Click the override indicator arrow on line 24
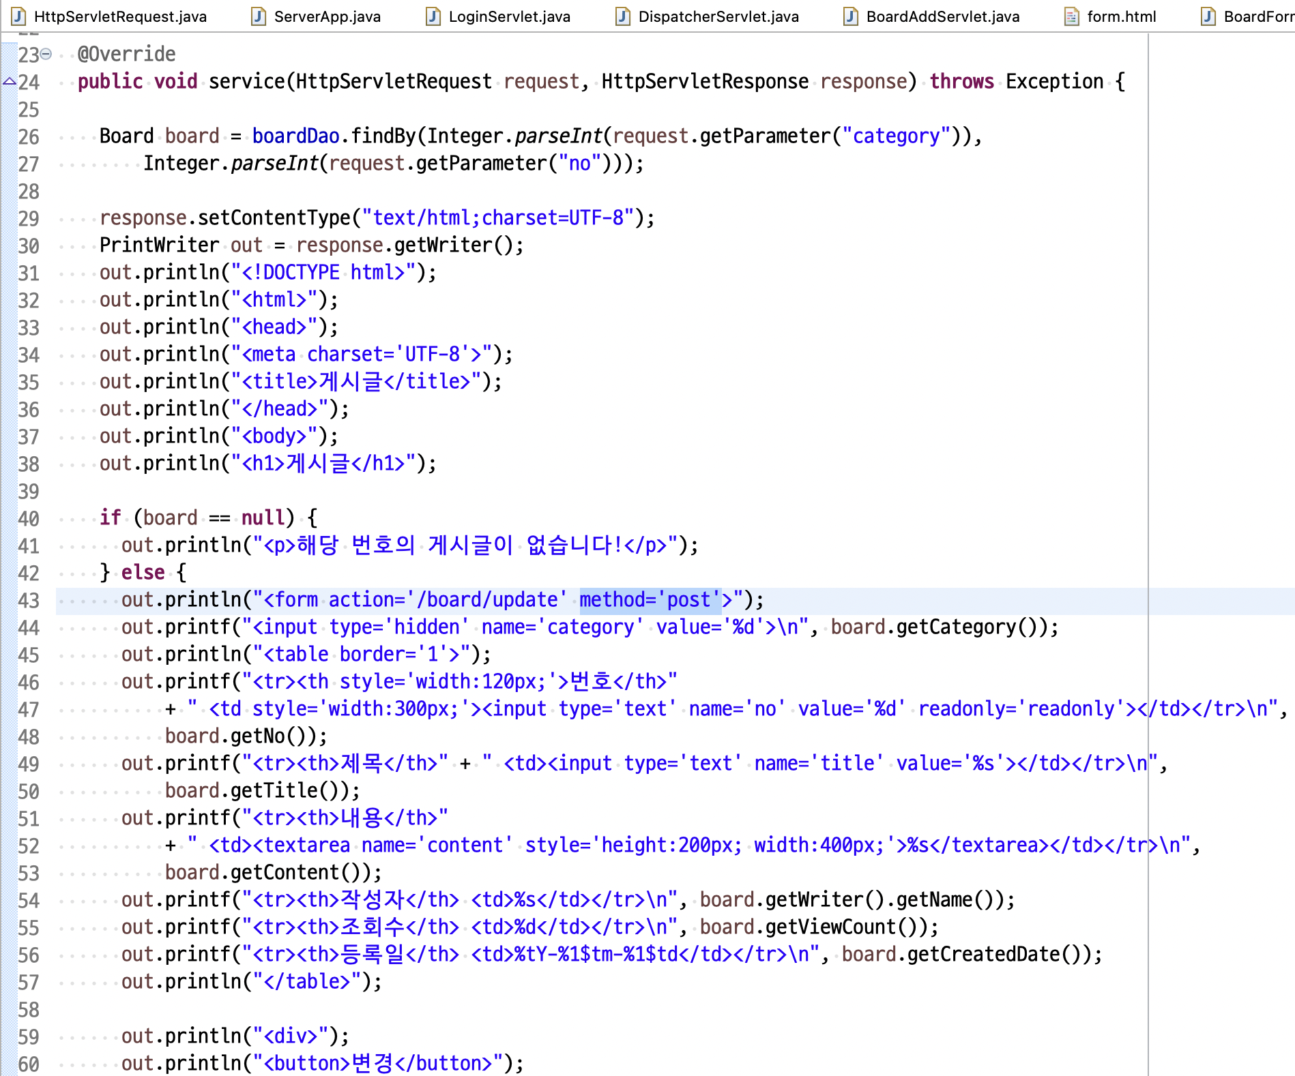This screenshot has width=1295, height=1076. tap(9, 82)
